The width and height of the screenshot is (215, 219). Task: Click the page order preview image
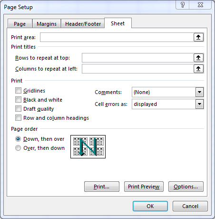point(88,146)
